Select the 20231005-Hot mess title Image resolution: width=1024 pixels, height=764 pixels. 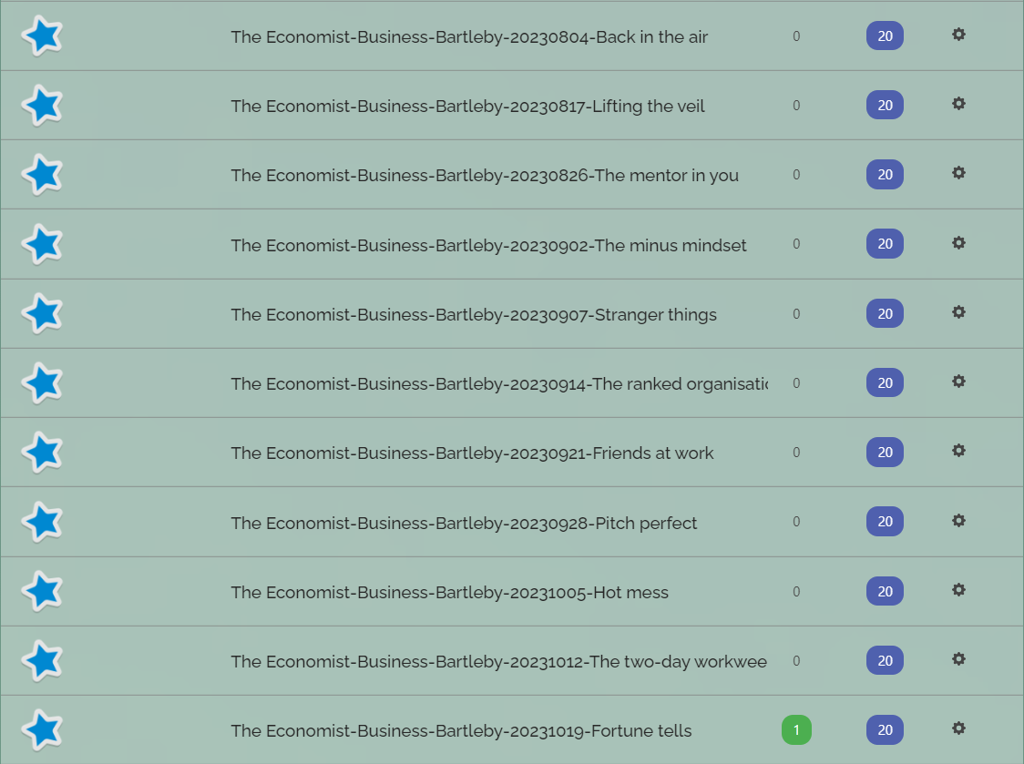449,592
